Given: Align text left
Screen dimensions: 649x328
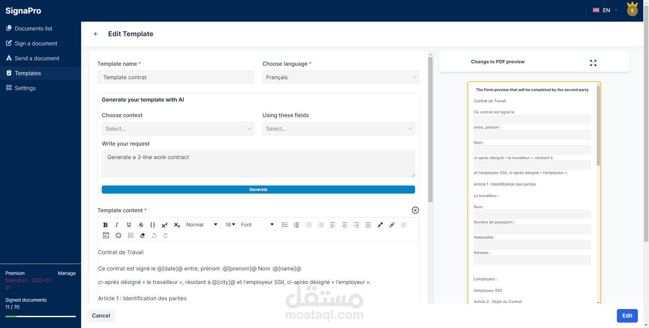Looking at the screenshot, I should pyautogui.click(x=333, y=225).
